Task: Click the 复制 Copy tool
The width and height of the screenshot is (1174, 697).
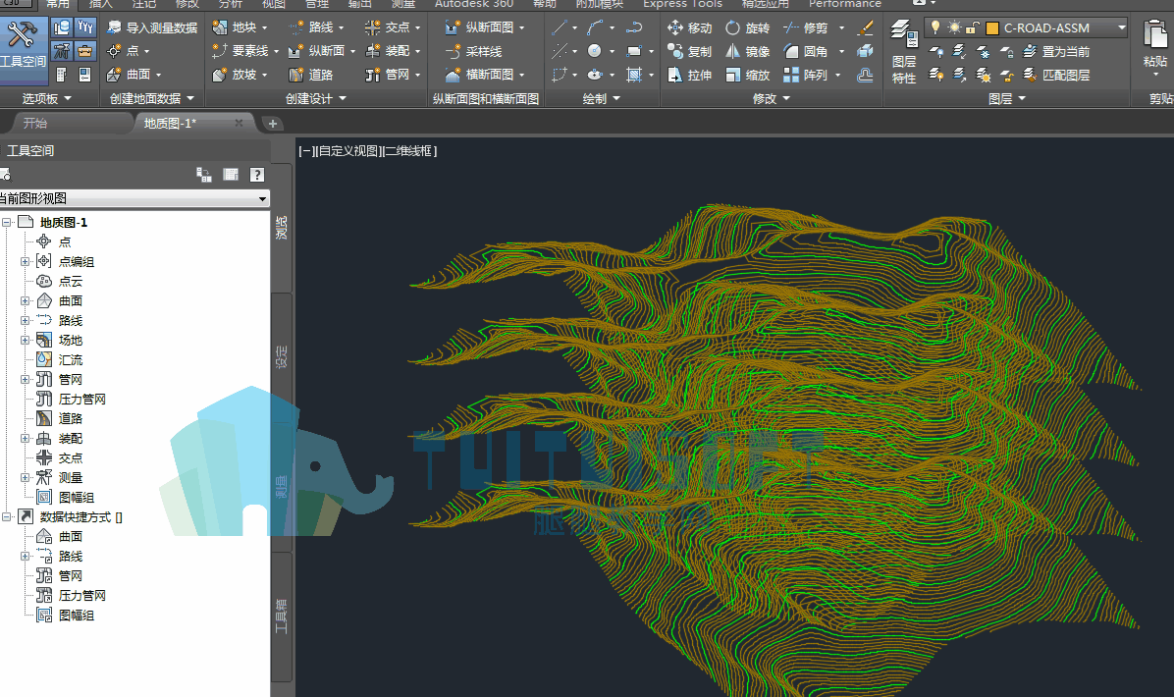Action: click(689, 52)
